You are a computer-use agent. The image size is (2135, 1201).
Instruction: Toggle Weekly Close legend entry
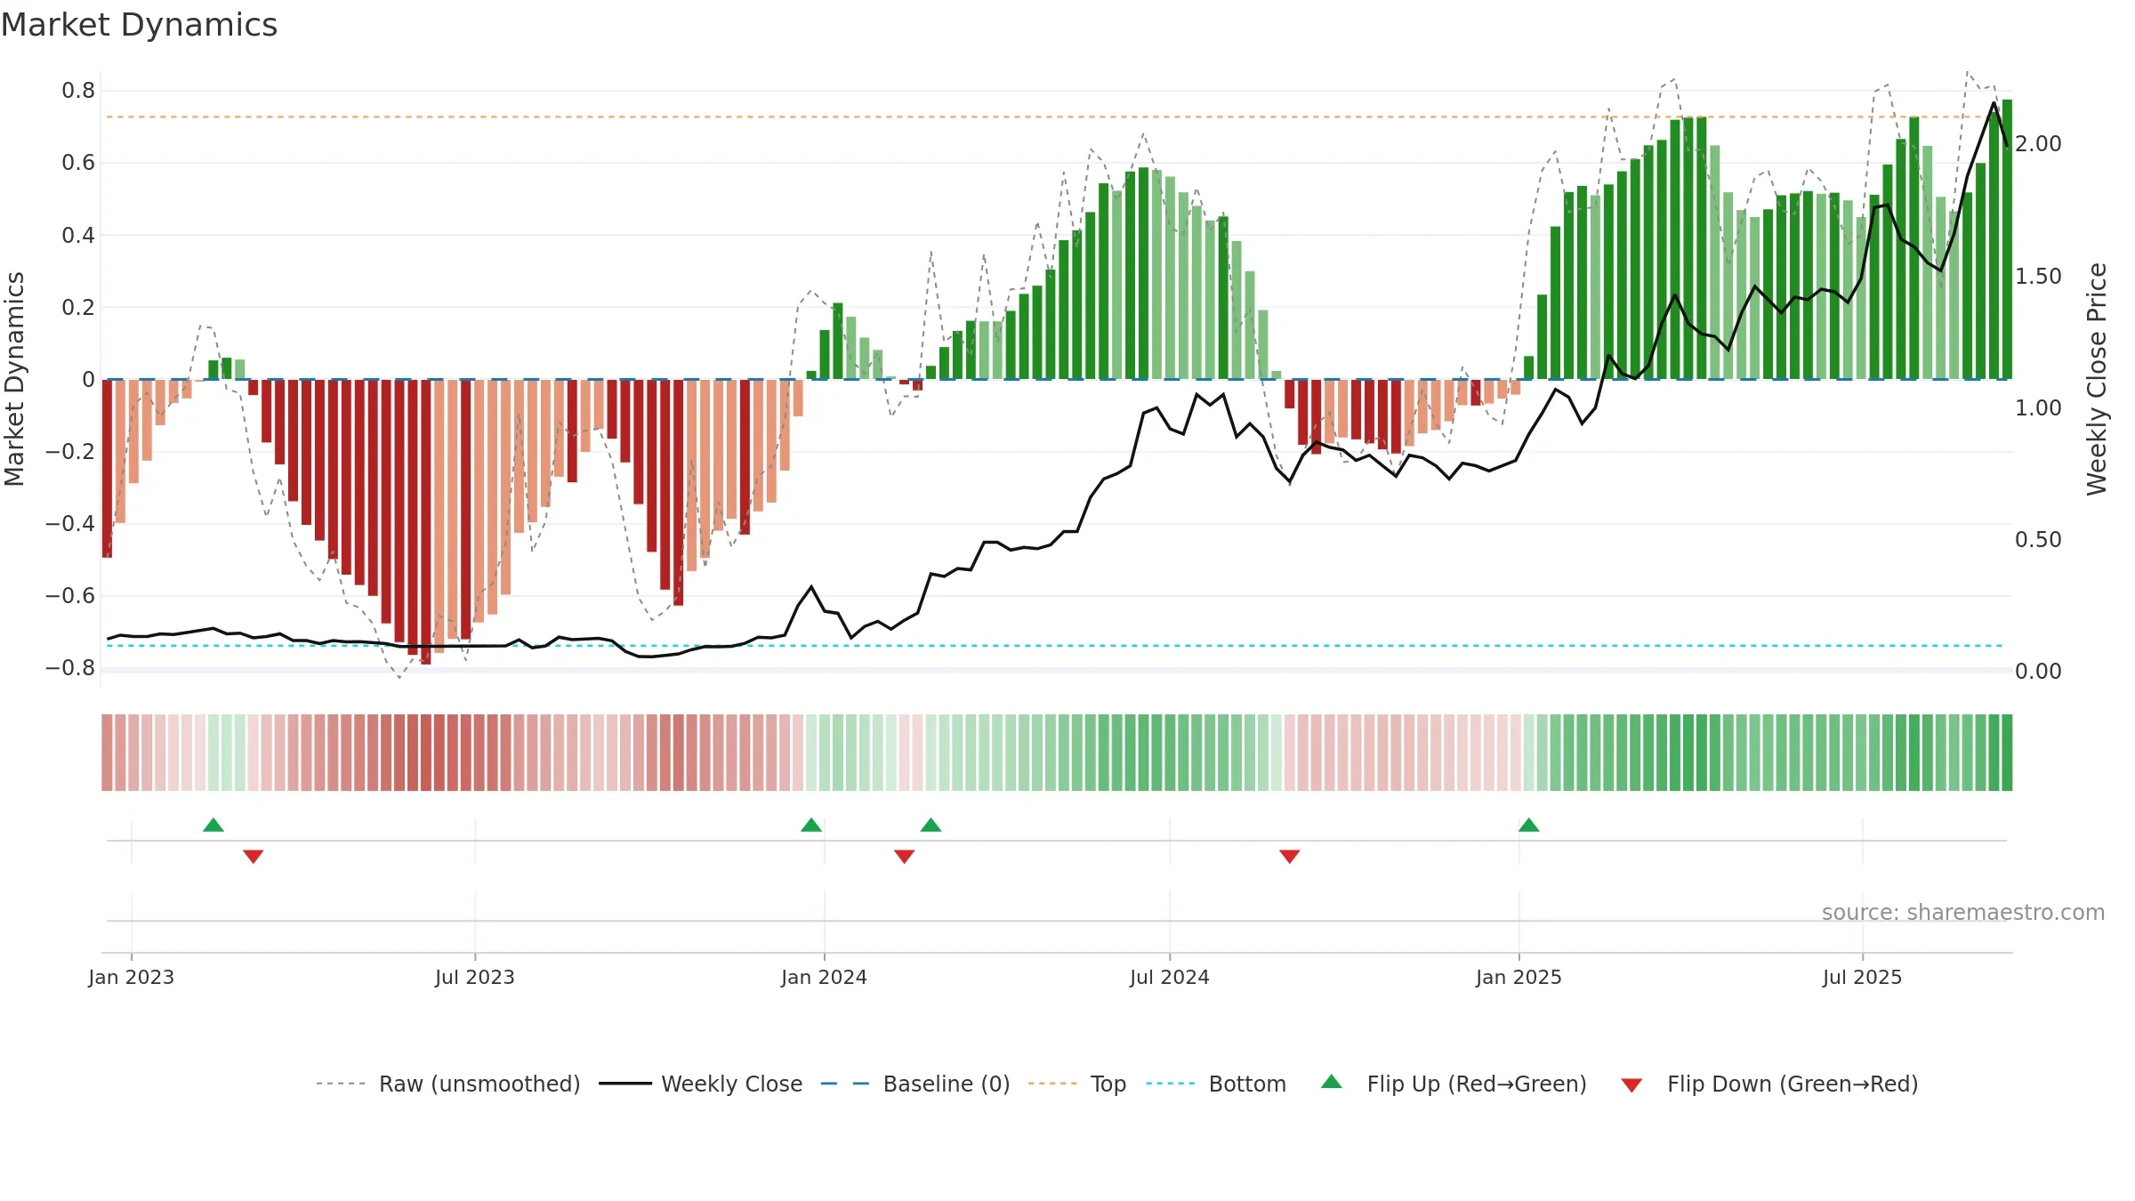[701, 1084]
